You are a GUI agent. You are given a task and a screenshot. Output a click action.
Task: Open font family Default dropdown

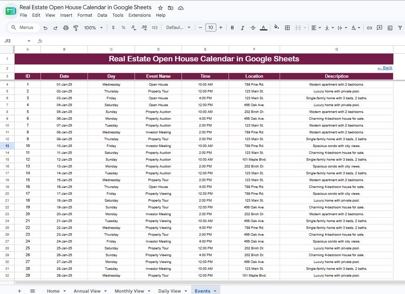178,27
